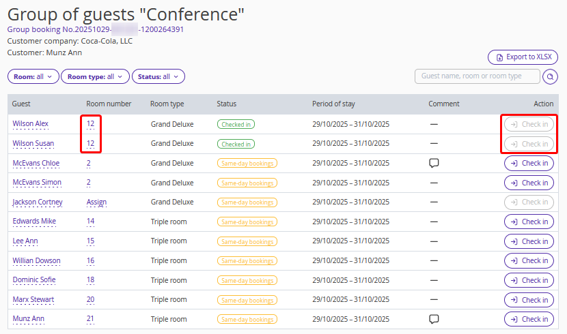567x334 pixels.
Task: Check in guest Edwards Mike
Action: click(x=529, y=222)
